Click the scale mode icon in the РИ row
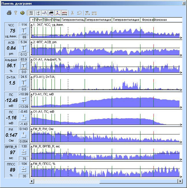 point(24,135)
